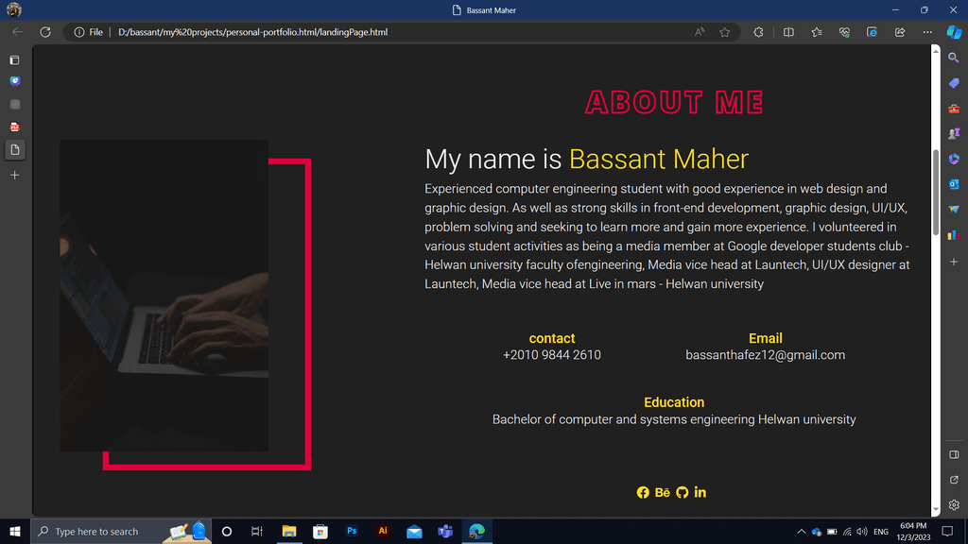This screenshot has width=968, height=544.
Task: Reload the page with refresh button
Action: pyautogui.click(x=45, y=32)
